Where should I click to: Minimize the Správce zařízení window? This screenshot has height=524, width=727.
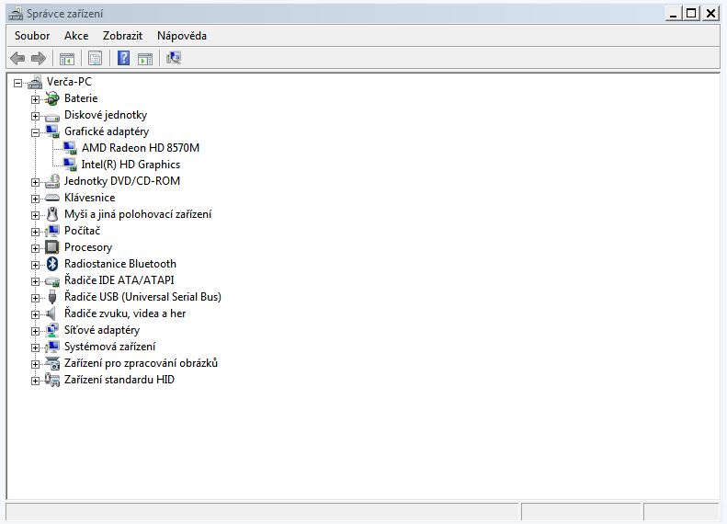pyautogui.click(x=673, y=14)
